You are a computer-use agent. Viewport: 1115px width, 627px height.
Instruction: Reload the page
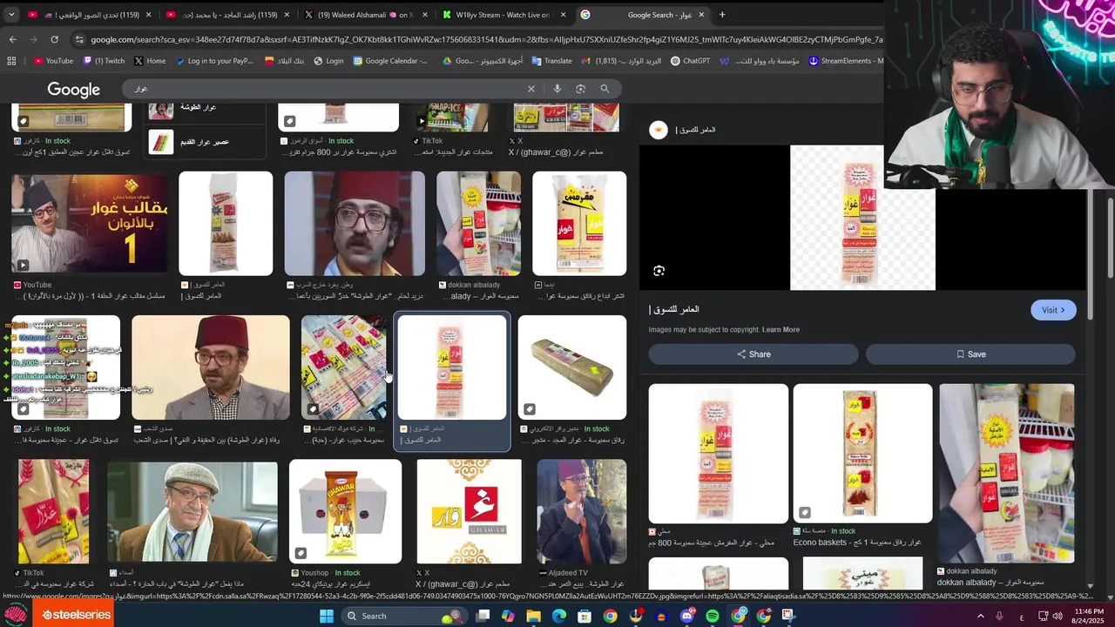(54, 39)
